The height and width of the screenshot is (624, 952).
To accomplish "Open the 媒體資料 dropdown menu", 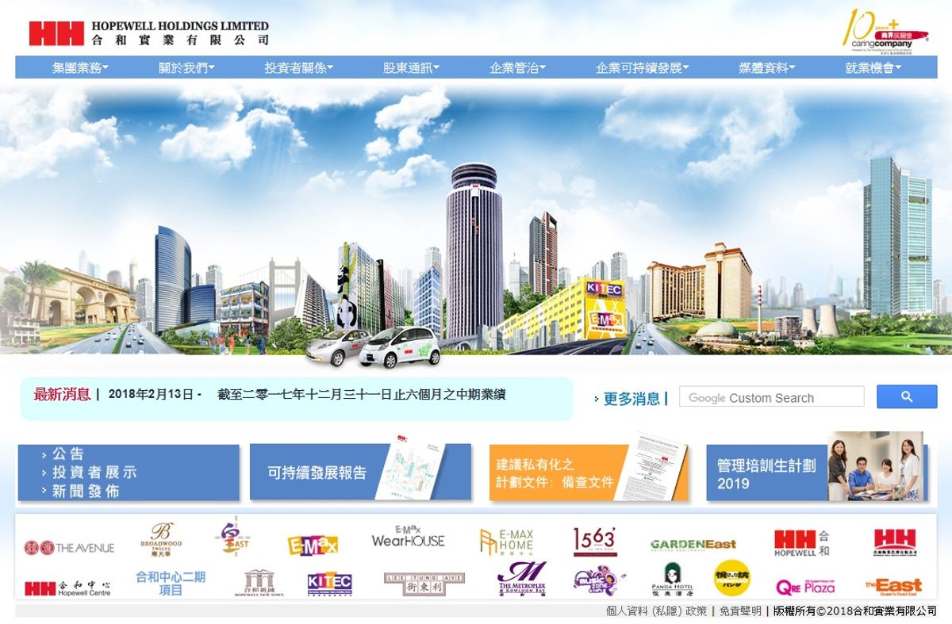I will [767, 68].
